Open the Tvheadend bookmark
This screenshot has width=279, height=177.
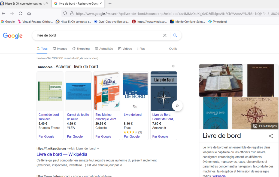coord(217,22)
